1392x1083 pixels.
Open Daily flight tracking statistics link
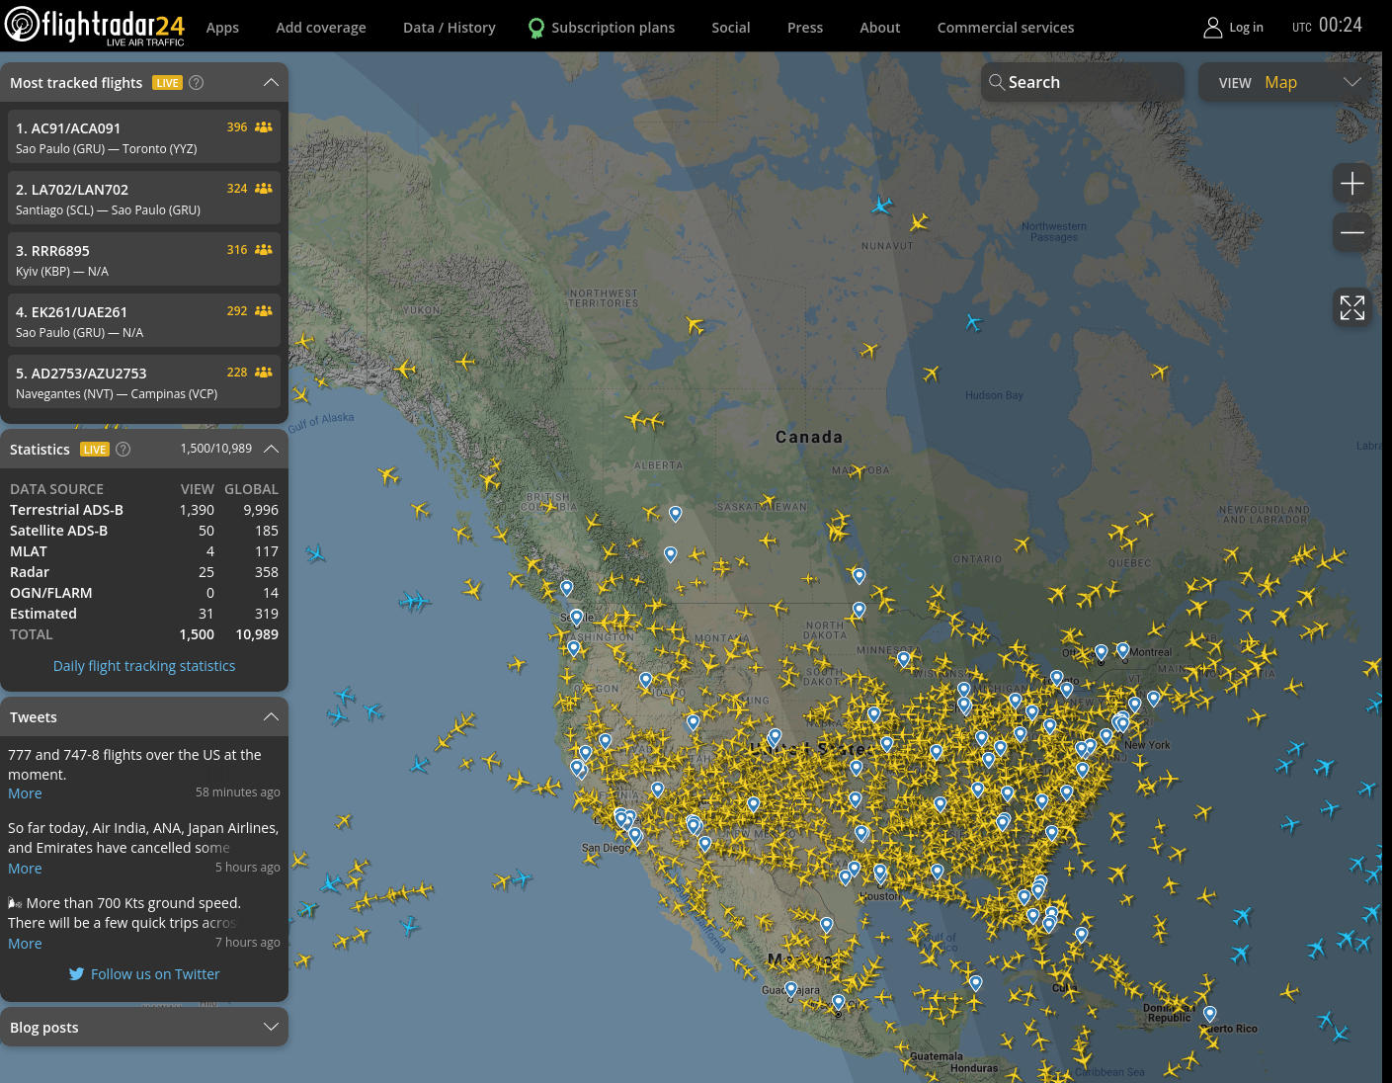(144, 666)
